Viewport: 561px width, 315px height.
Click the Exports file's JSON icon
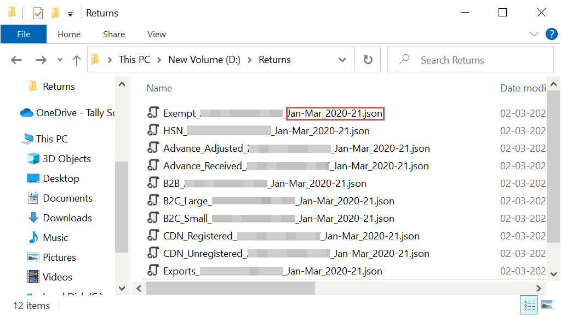coord(153,270)
